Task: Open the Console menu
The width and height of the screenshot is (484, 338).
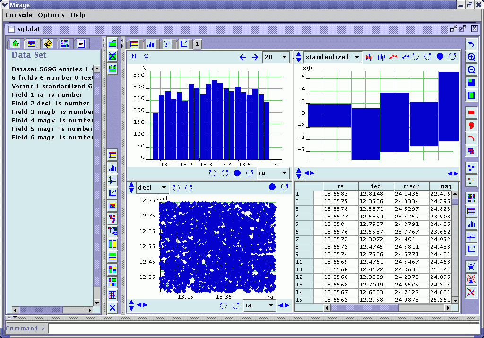Action: [19, 15]
